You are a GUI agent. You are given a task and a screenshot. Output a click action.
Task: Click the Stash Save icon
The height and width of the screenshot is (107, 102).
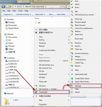pos(72,34)
